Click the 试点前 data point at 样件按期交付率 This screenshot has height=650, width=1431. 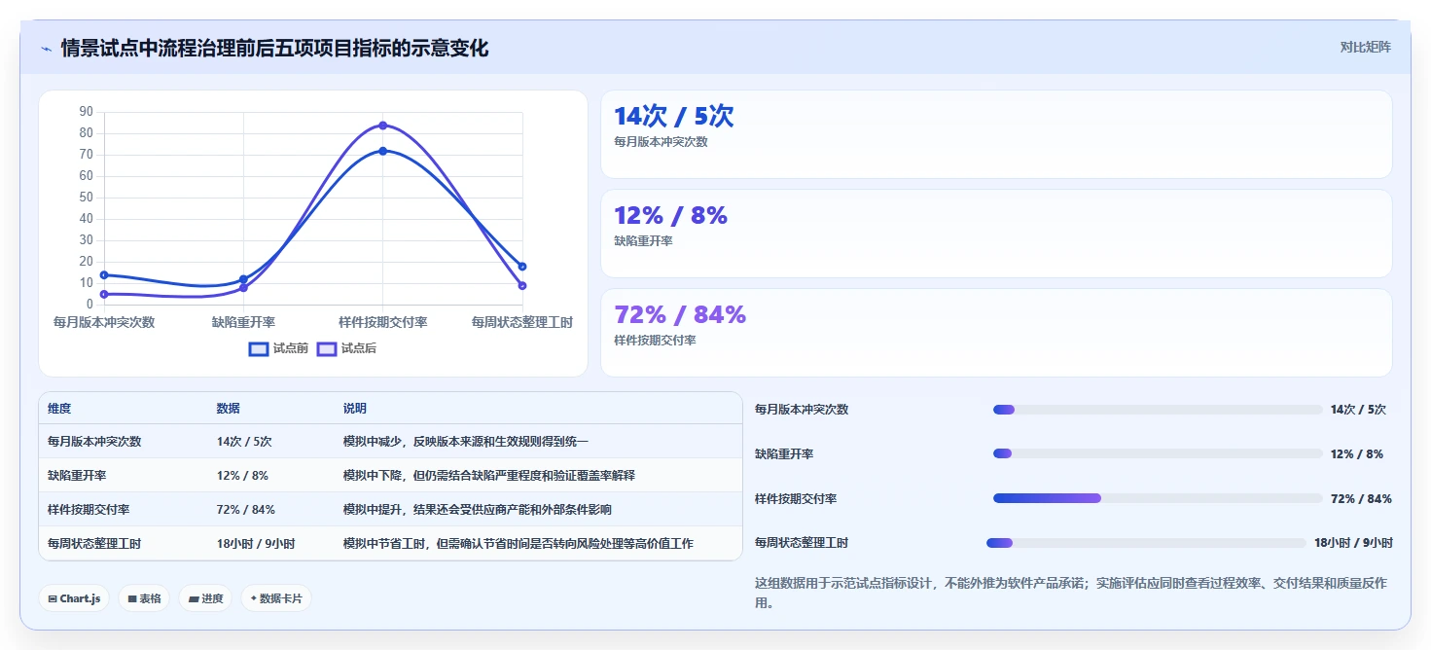383,151
